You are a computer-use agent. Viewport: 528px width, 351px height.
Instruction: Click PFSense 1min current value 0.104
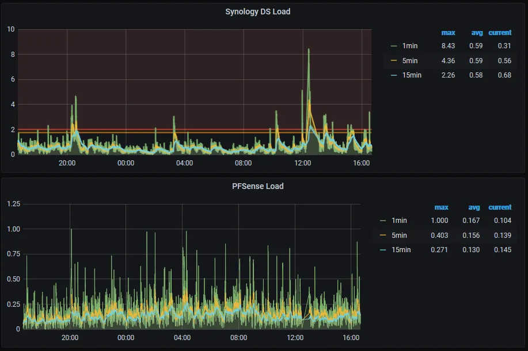point(503,221)
